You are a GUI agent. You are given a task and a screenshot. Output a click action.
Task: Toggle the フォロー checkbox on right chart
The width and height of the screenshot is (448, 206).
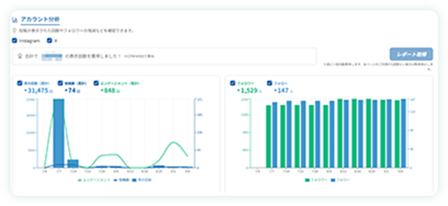[x=270, y=83]
